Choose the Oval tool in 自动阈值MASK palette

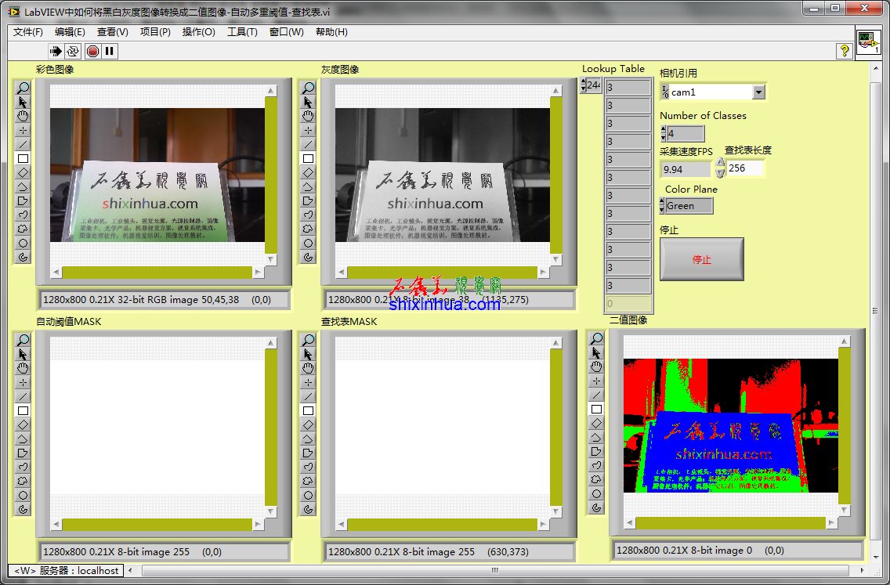click(x=23, y=495)
